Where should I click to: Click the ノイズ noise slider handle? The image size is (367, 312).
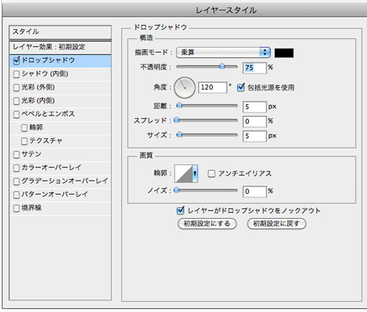pos(177,190)
